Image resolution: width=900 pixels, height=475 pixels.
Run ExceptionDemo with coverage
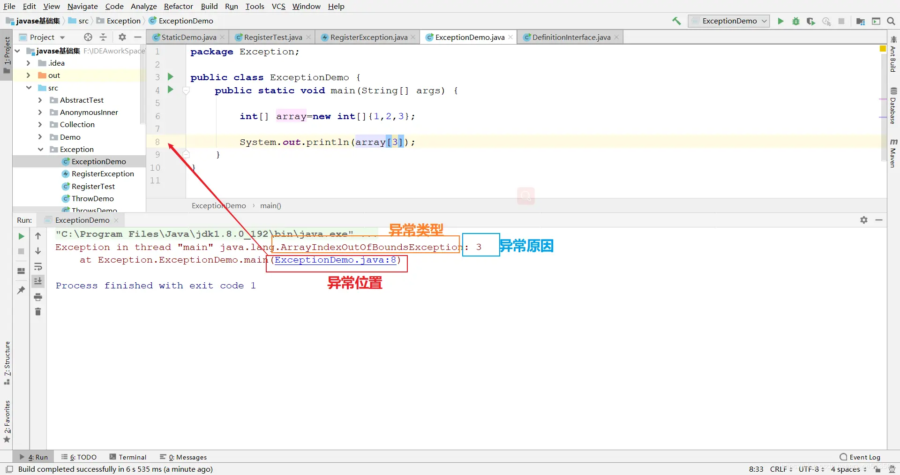point(810,21)
